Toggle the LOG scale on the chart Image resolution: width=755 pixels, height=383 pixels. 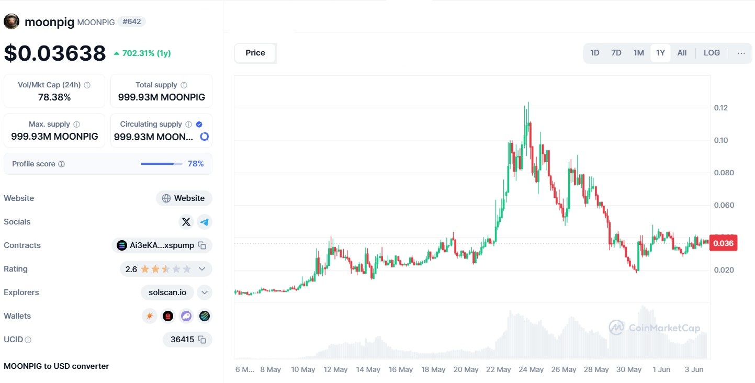coord(712,53)
